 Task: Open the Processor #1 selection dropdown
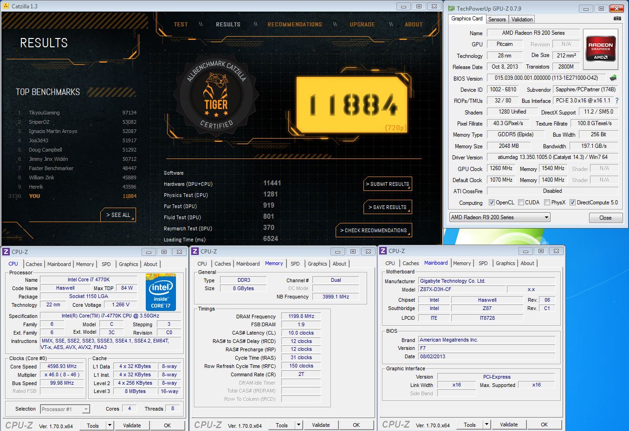(x=65, y=409)
